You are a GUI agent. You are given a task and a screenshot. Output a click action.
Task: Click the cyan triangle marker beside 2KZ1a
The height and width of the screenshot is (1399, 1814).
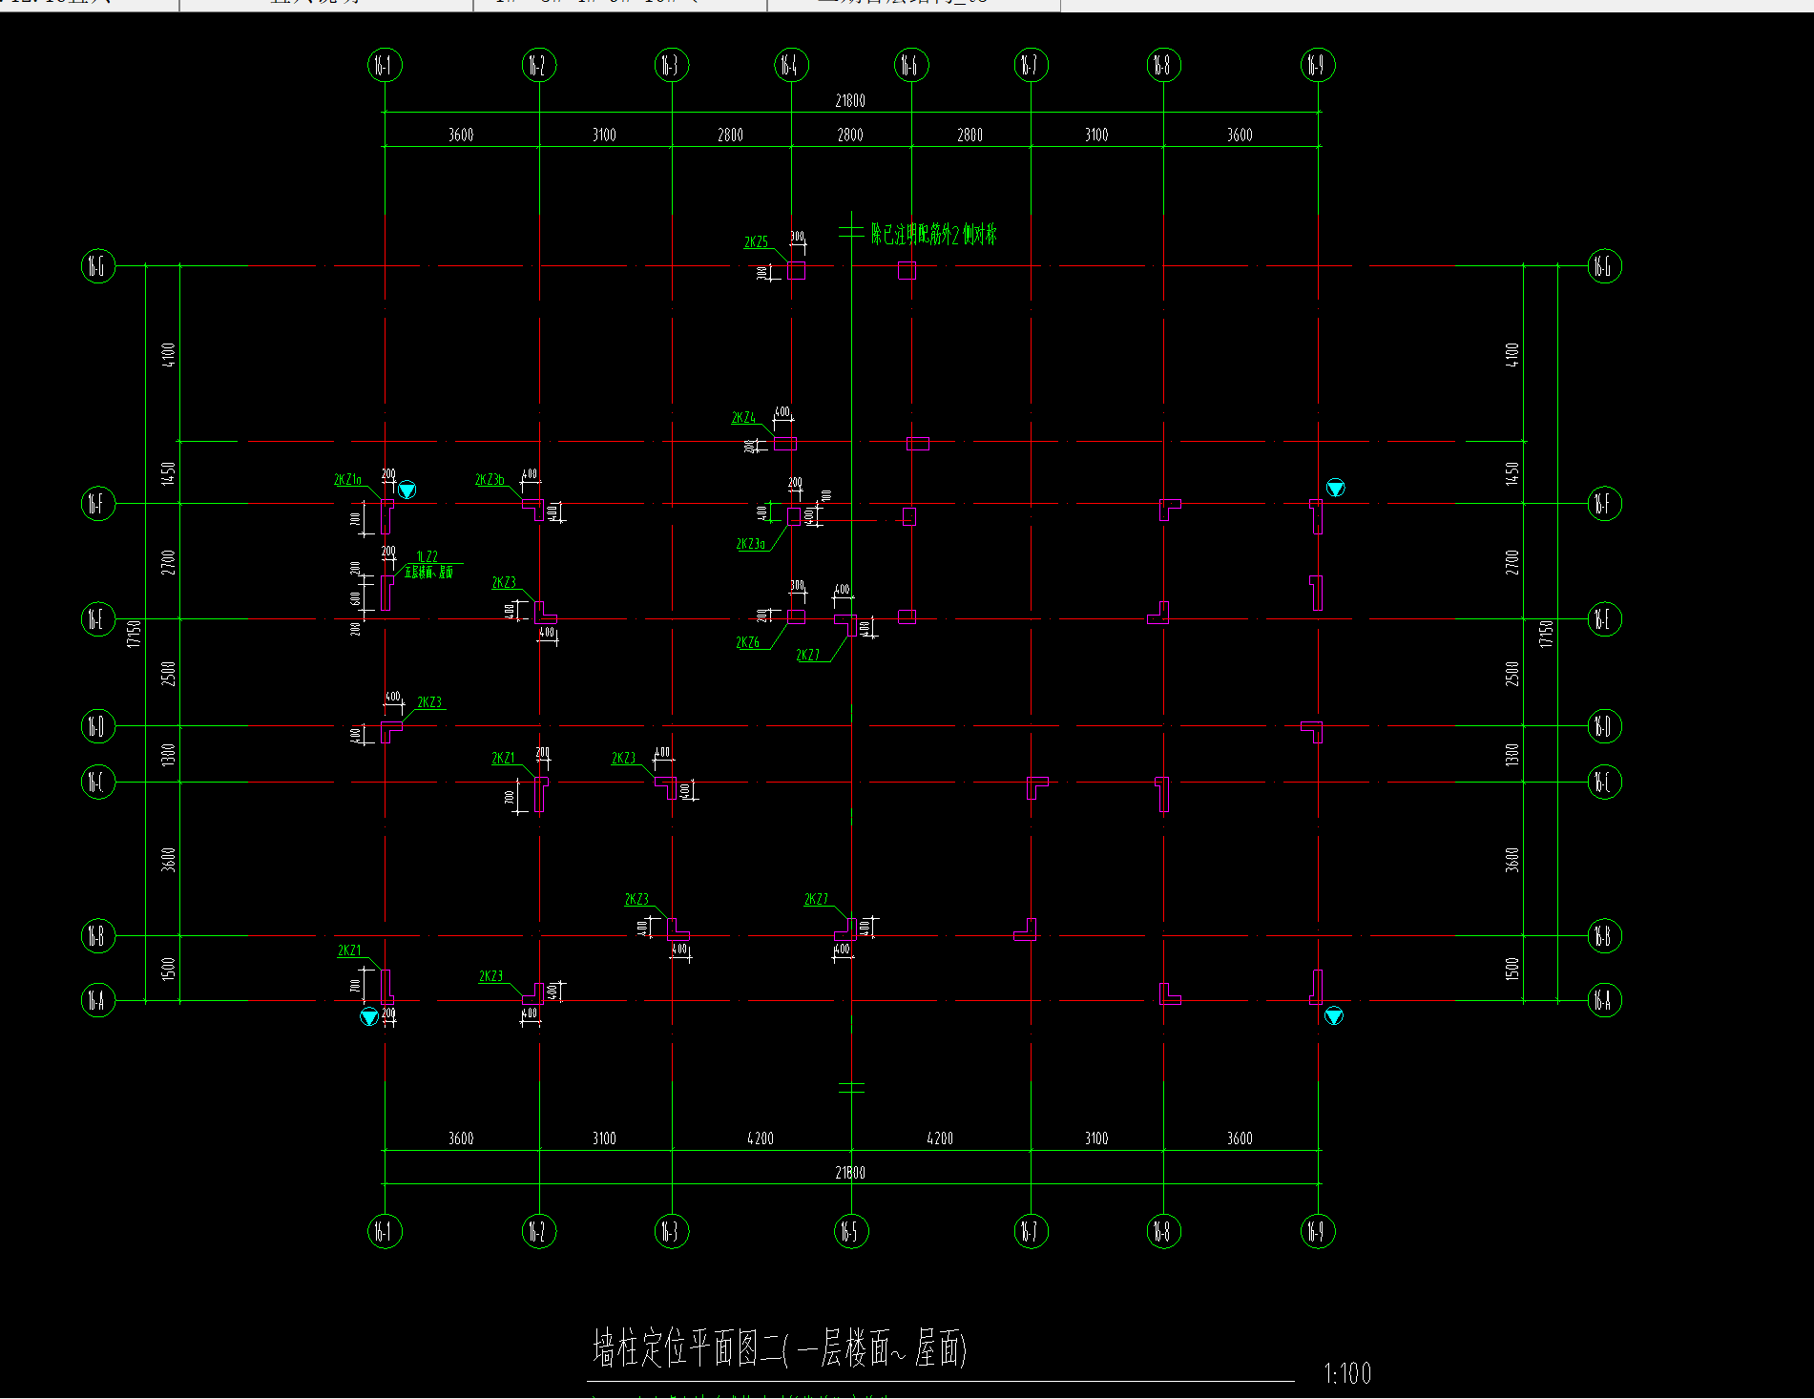407,491
